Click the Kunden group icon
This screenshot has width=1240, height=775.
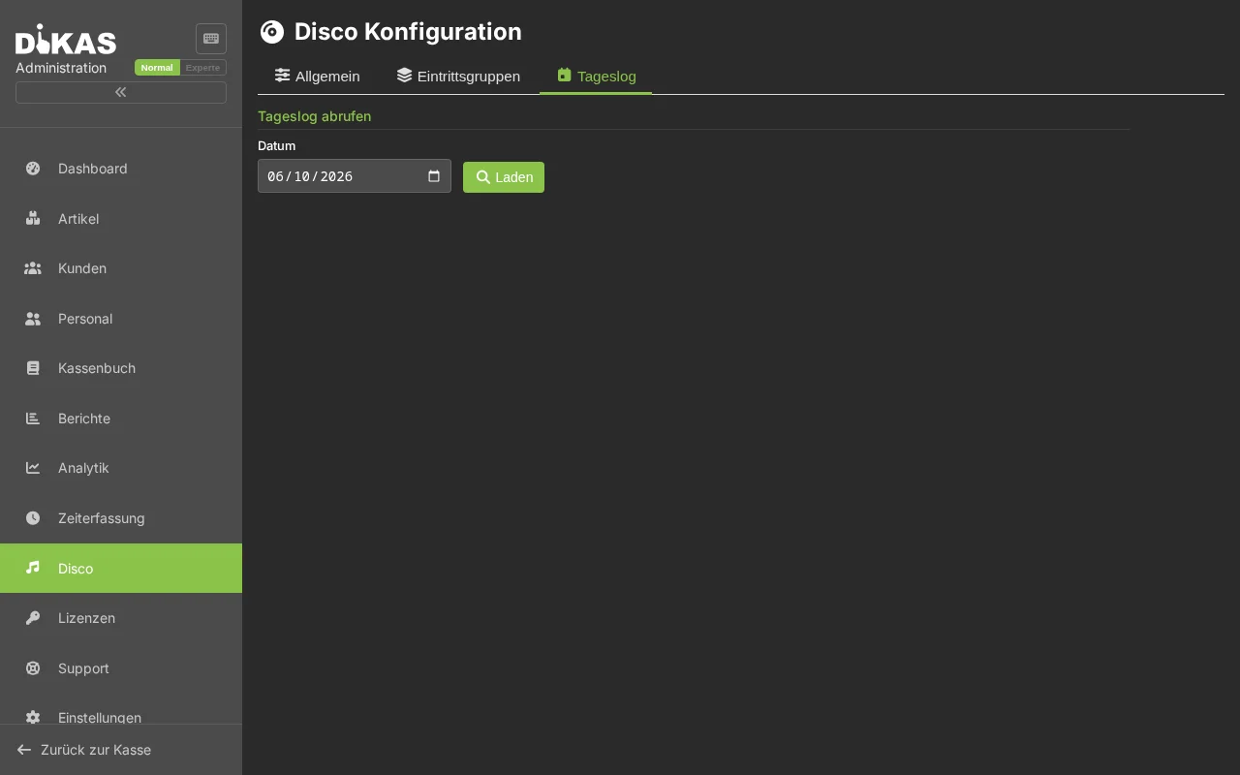33,268
